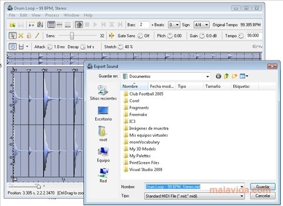Click the open file folder icon

point(12,25)
